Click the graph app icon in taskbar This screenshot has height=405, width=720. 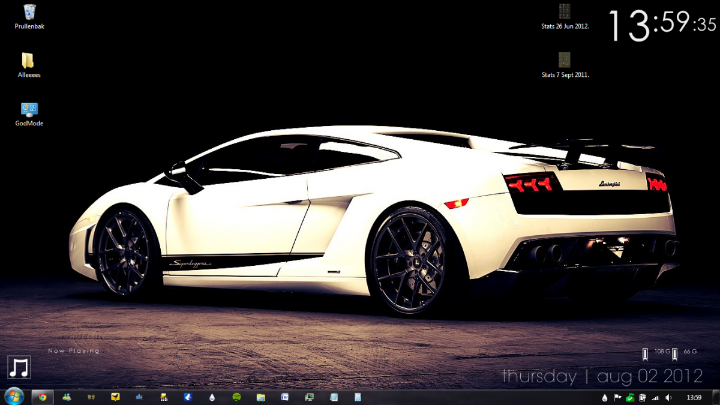pyautogui.click(x=139, y=397)
